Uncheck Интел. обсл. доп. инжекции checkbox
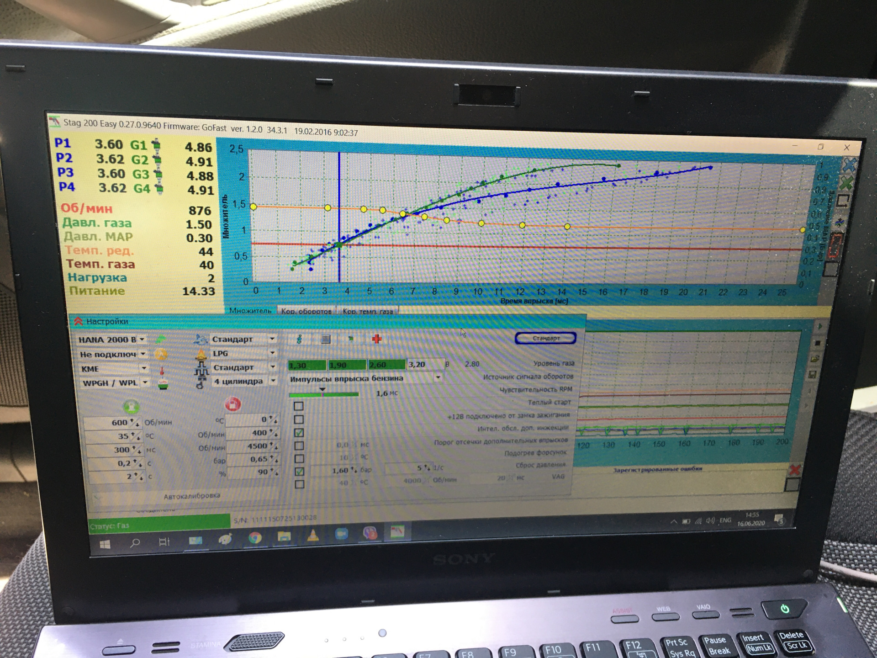Screen dimensions: 877x658 299,432
